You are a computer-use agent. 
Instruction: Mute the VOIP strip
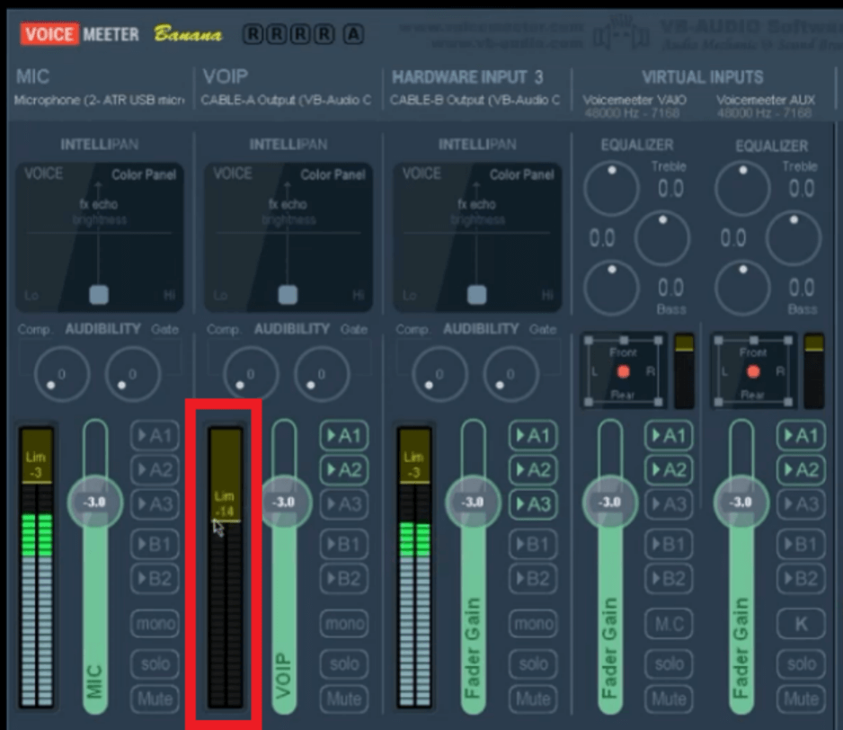click(x=344, y=699)
